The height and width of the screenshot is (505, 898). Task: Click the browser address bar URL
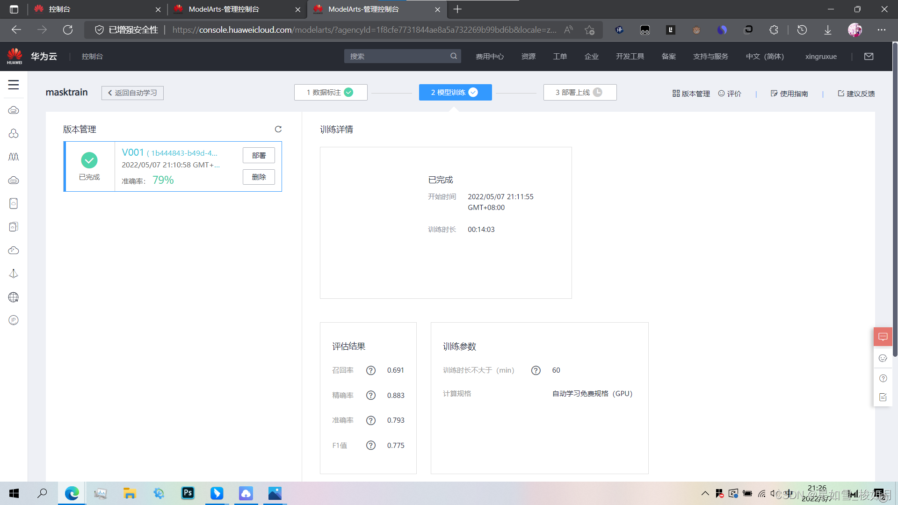click(x=364, y=30)
